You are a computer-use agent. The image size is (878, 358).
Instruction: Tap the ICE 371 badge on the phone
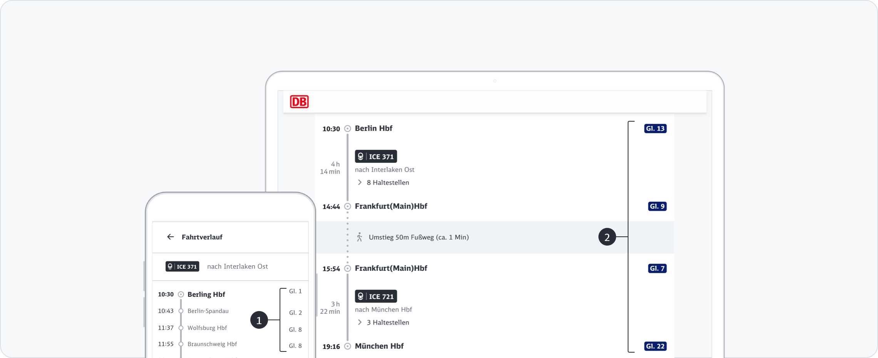click(183, 266)
